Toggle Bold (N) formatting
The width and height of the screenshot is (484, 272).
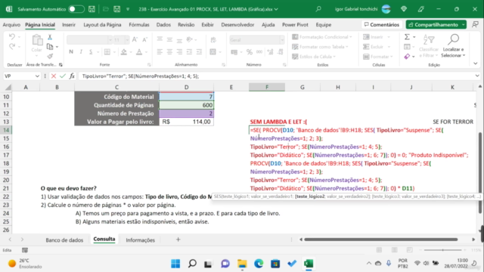tap(71, 52)
